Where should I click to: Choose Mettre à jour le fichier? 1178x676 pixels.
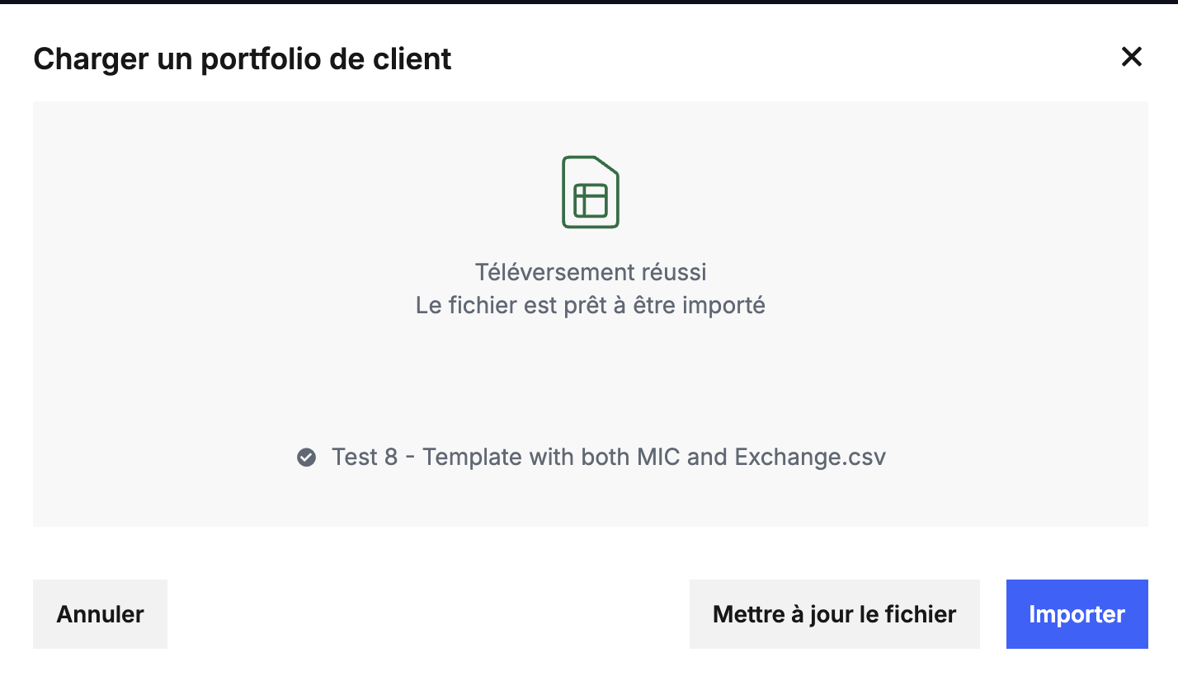834,614
